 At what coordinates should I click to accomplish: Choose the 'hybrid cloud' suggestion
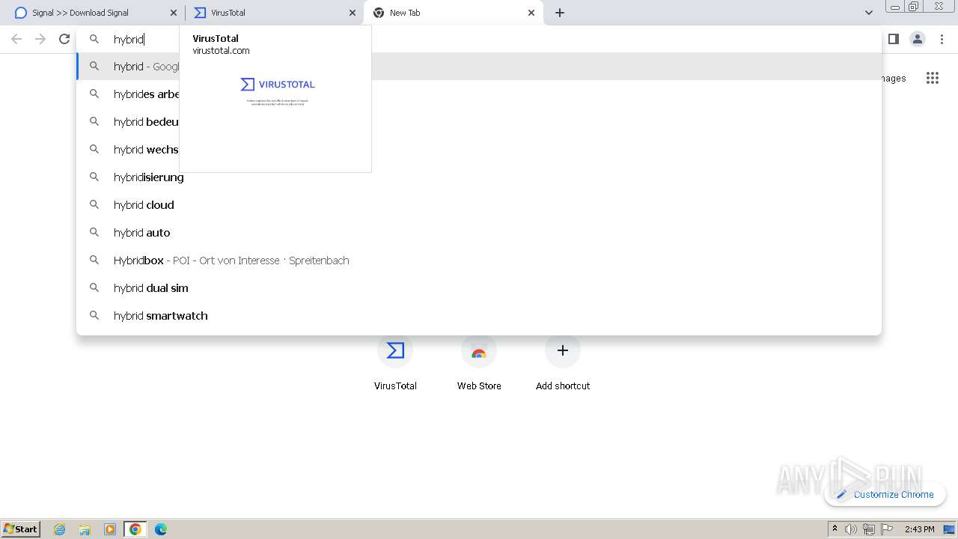tap(479, 205)
